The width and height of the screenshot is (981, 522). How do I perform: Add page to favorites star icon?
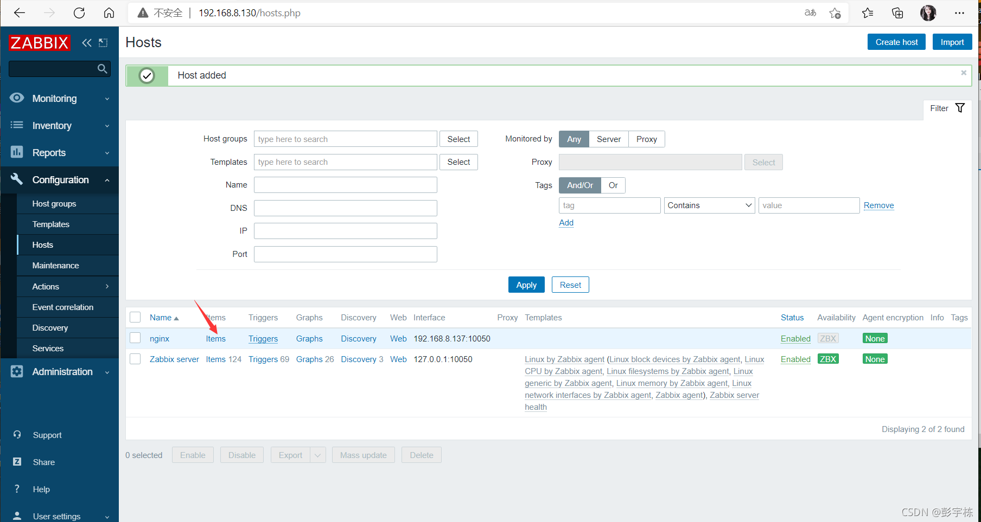[x=835, y=13]
